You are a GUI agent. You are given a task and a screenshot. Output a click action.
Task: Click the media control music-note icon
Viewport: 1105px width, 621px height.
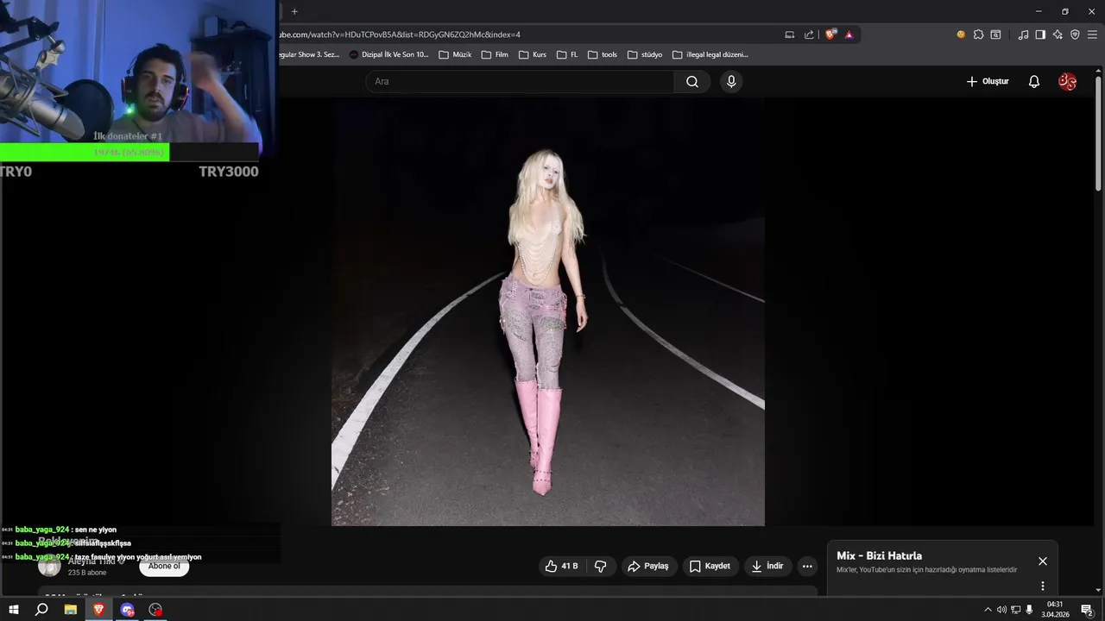(x=1023, y=34)
